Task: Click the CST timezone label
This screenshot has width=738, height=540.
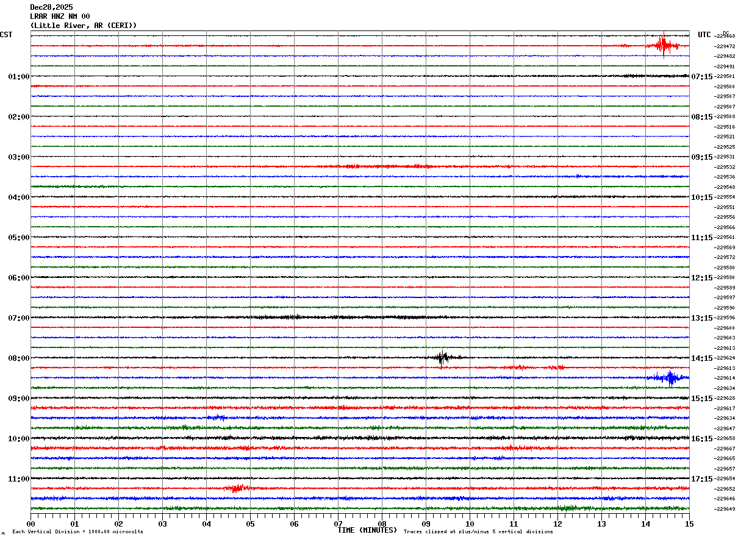Action: 6,35
